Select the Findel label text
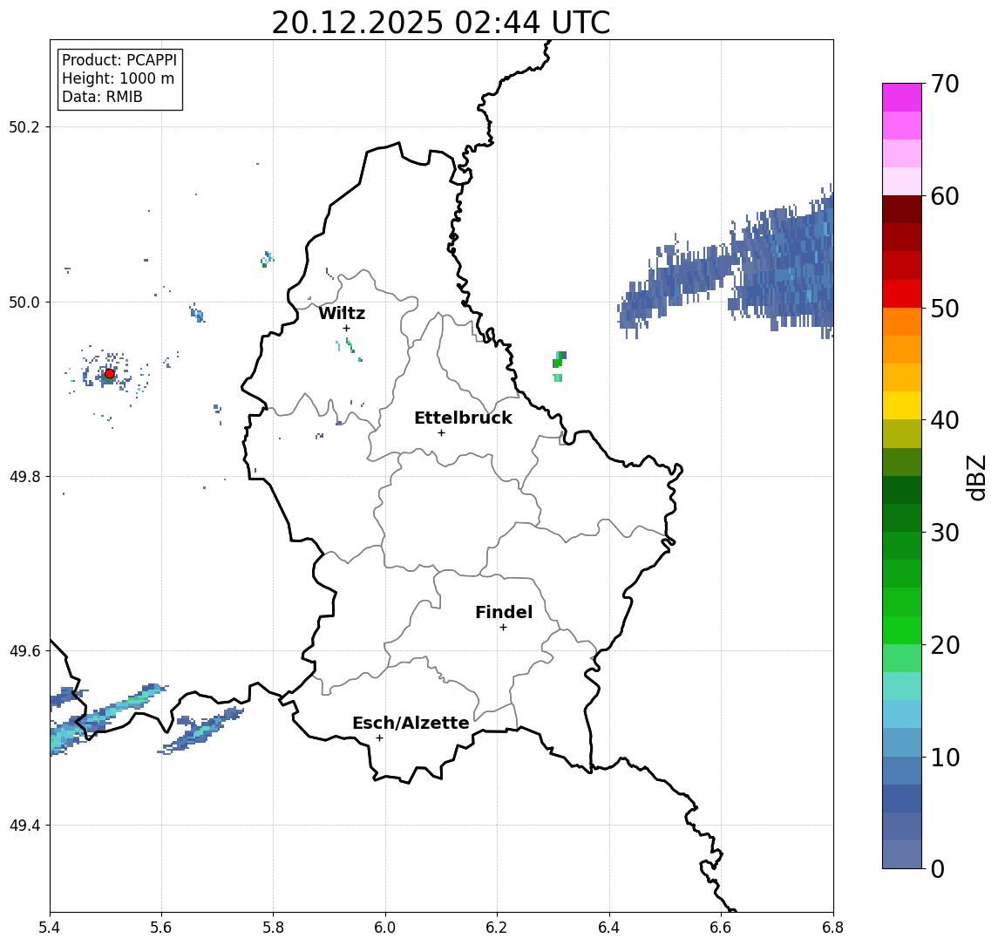Screen dimensions: 998x945 504,612
